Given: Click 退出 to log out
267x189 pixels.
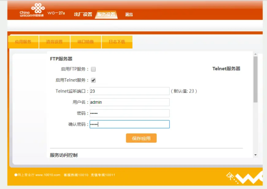Looking at the screenshot, I should coord(129,14).
